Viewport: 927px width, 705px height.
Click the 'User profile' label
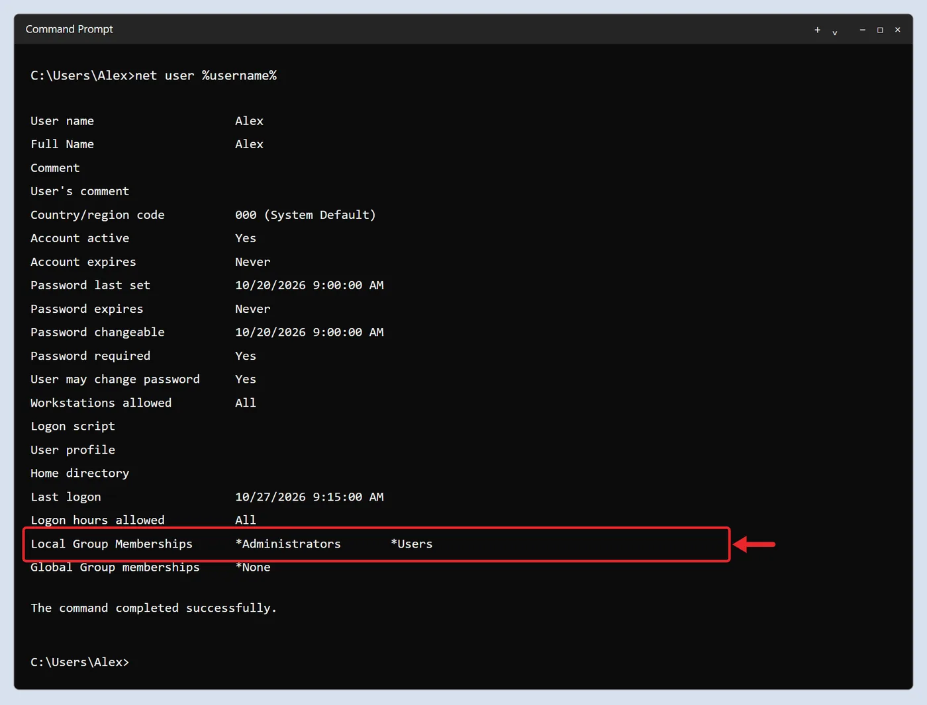point(73,450)
